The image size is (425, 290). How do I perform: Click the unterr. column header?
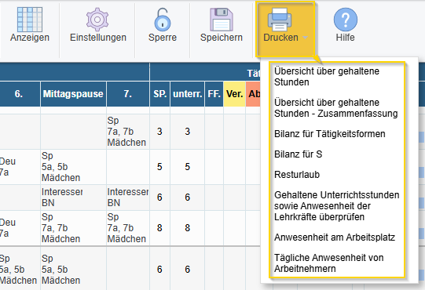pos(187,94)
